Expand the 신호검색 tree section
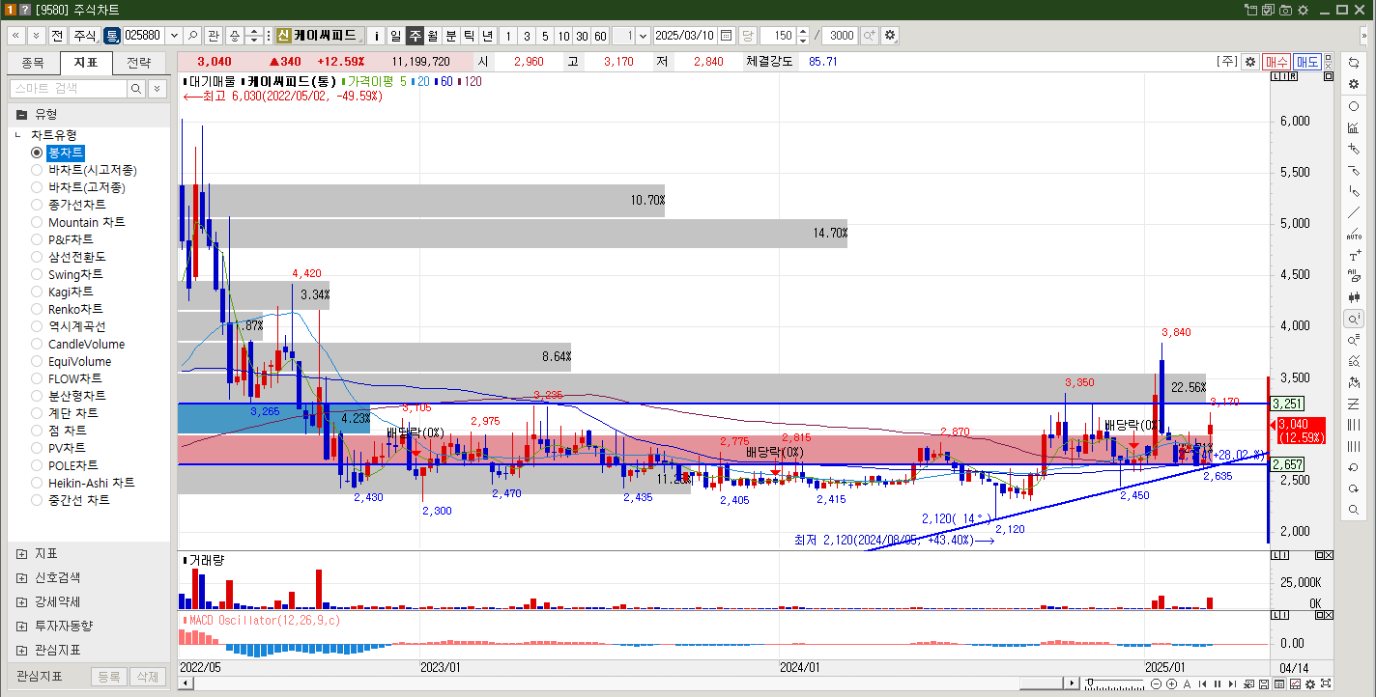 pos(21,577)
